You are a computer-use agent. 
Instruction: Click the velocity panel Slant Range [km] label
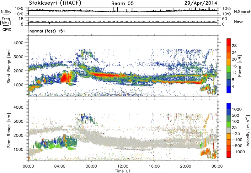point(9,130)
